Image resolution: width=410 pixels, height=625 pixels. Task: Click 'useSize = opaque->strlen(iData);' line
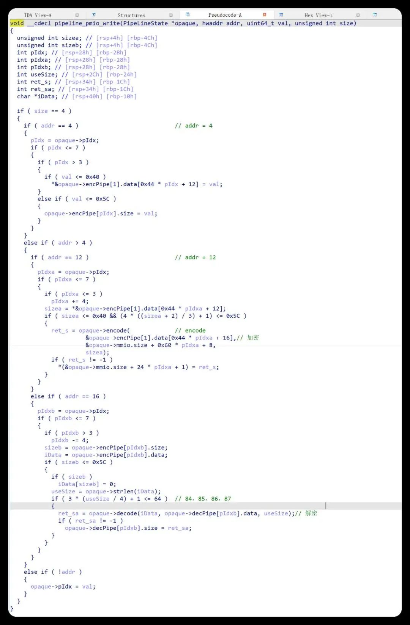point(106,492)
